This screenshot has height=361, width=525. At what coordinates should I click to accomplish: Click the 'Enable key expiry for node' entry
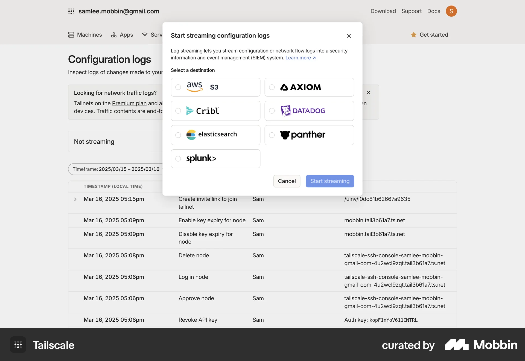click(212, 220)
